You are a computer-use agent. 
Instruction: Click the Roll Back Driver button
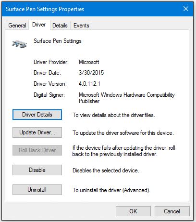tap(37, 150)
